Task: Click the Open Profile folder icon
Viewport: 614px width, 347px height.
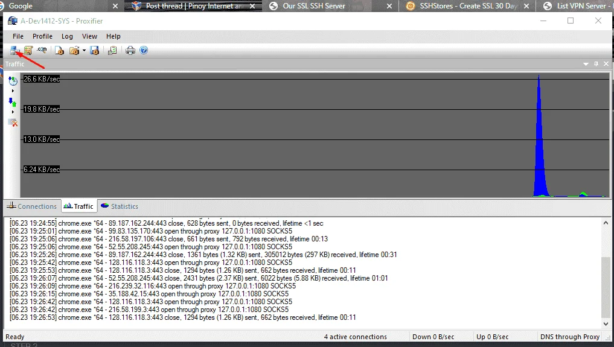Action: pos(74,51)
